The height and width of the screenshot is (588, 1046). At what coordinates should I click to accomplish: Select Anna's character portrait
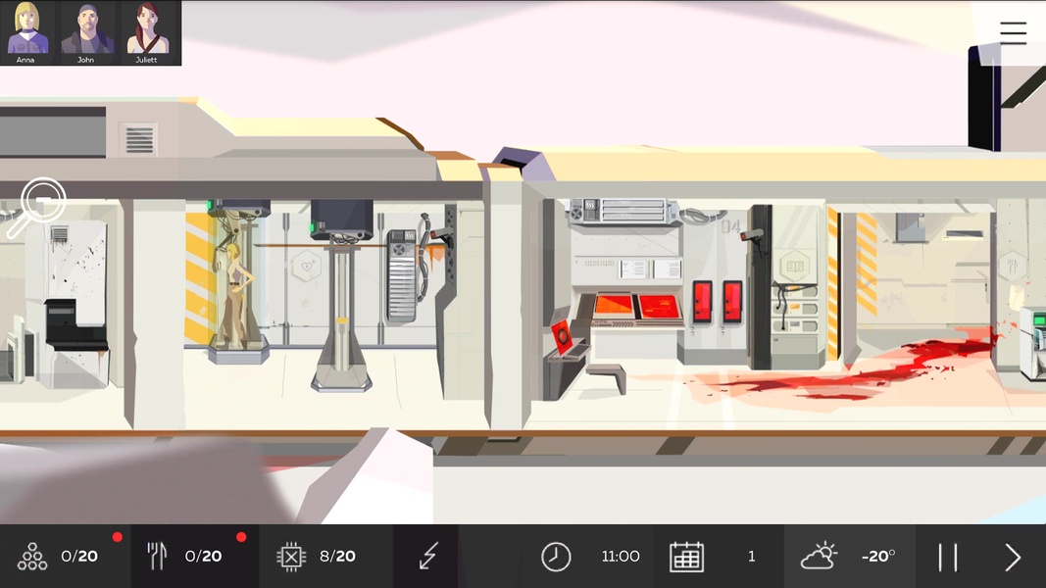pos(26,31)
